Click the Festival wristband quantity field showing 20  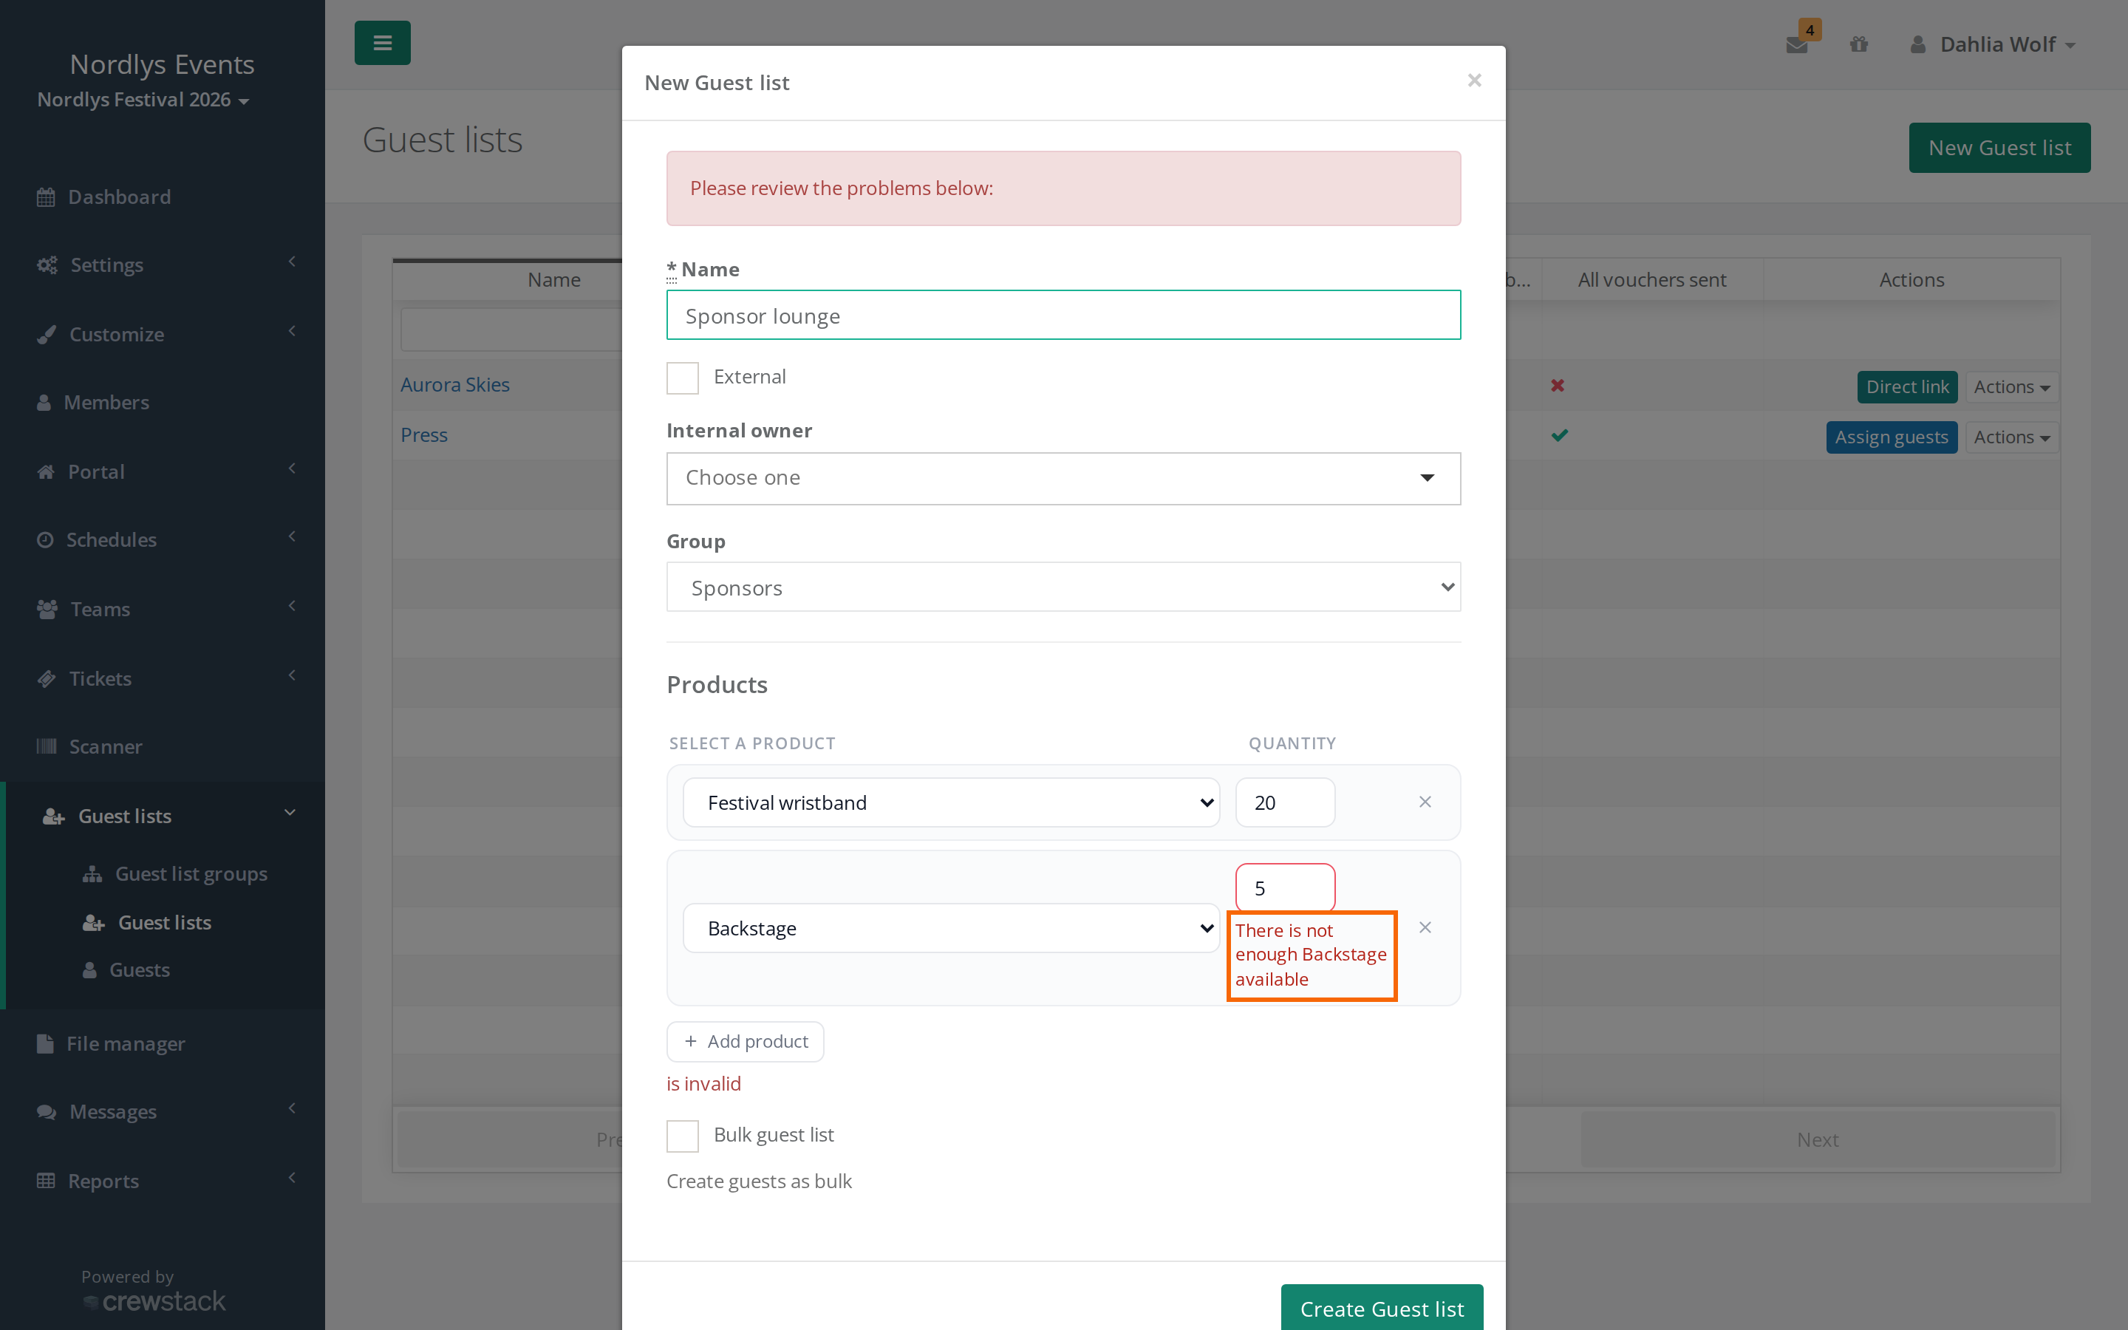pyautogui.click(x=1285, y=802)
